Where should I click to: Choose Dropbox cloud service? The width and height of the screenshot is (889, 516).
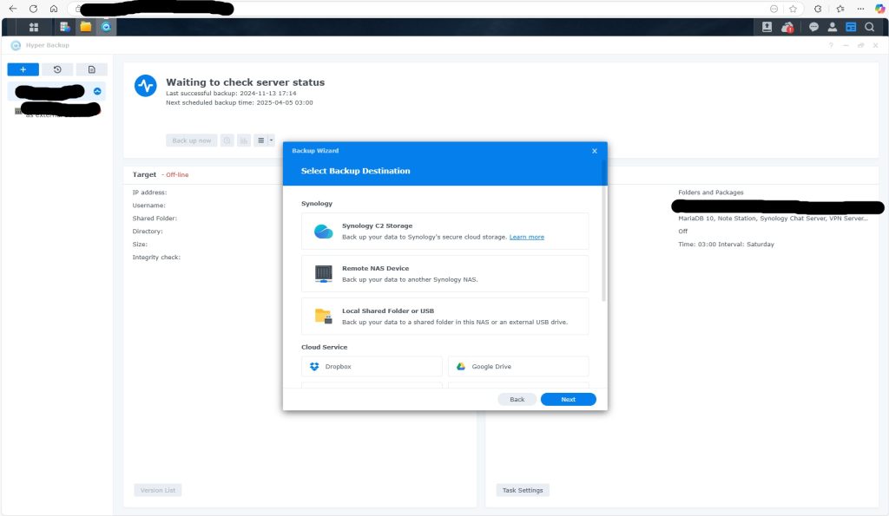click(x=372, y=367)
